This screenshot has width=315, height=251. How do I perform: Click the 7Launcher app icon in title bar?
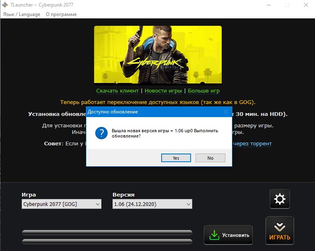(5, 5)
